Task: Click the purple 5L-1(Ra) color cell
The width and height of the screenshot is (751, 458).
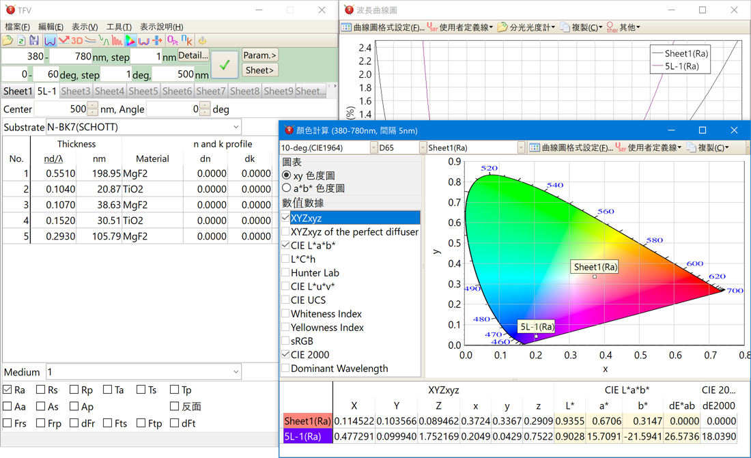Action: tap(307, 437)
